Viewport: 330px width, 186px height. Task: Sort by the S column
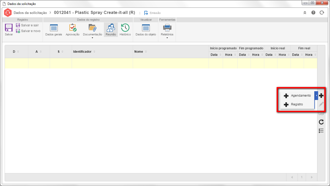61,52
